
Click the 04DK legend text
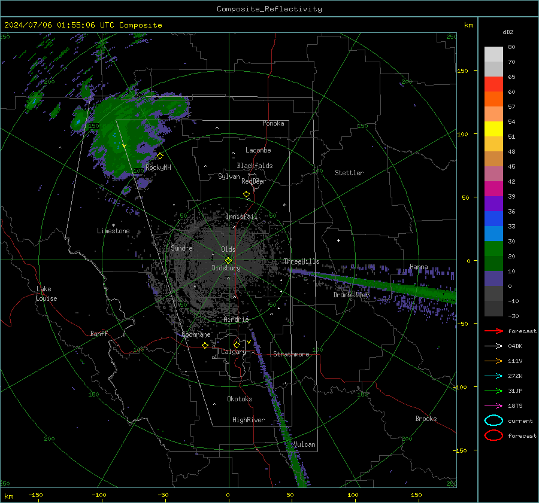[x=515, y=346]
